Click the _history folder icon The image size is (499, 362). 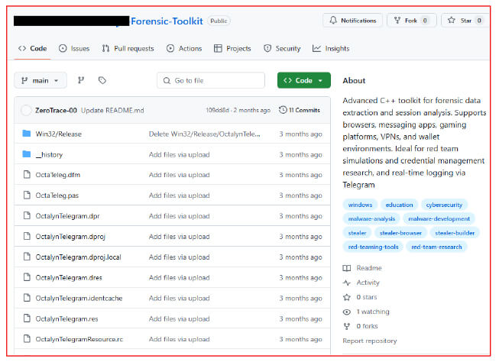[27, 154]
